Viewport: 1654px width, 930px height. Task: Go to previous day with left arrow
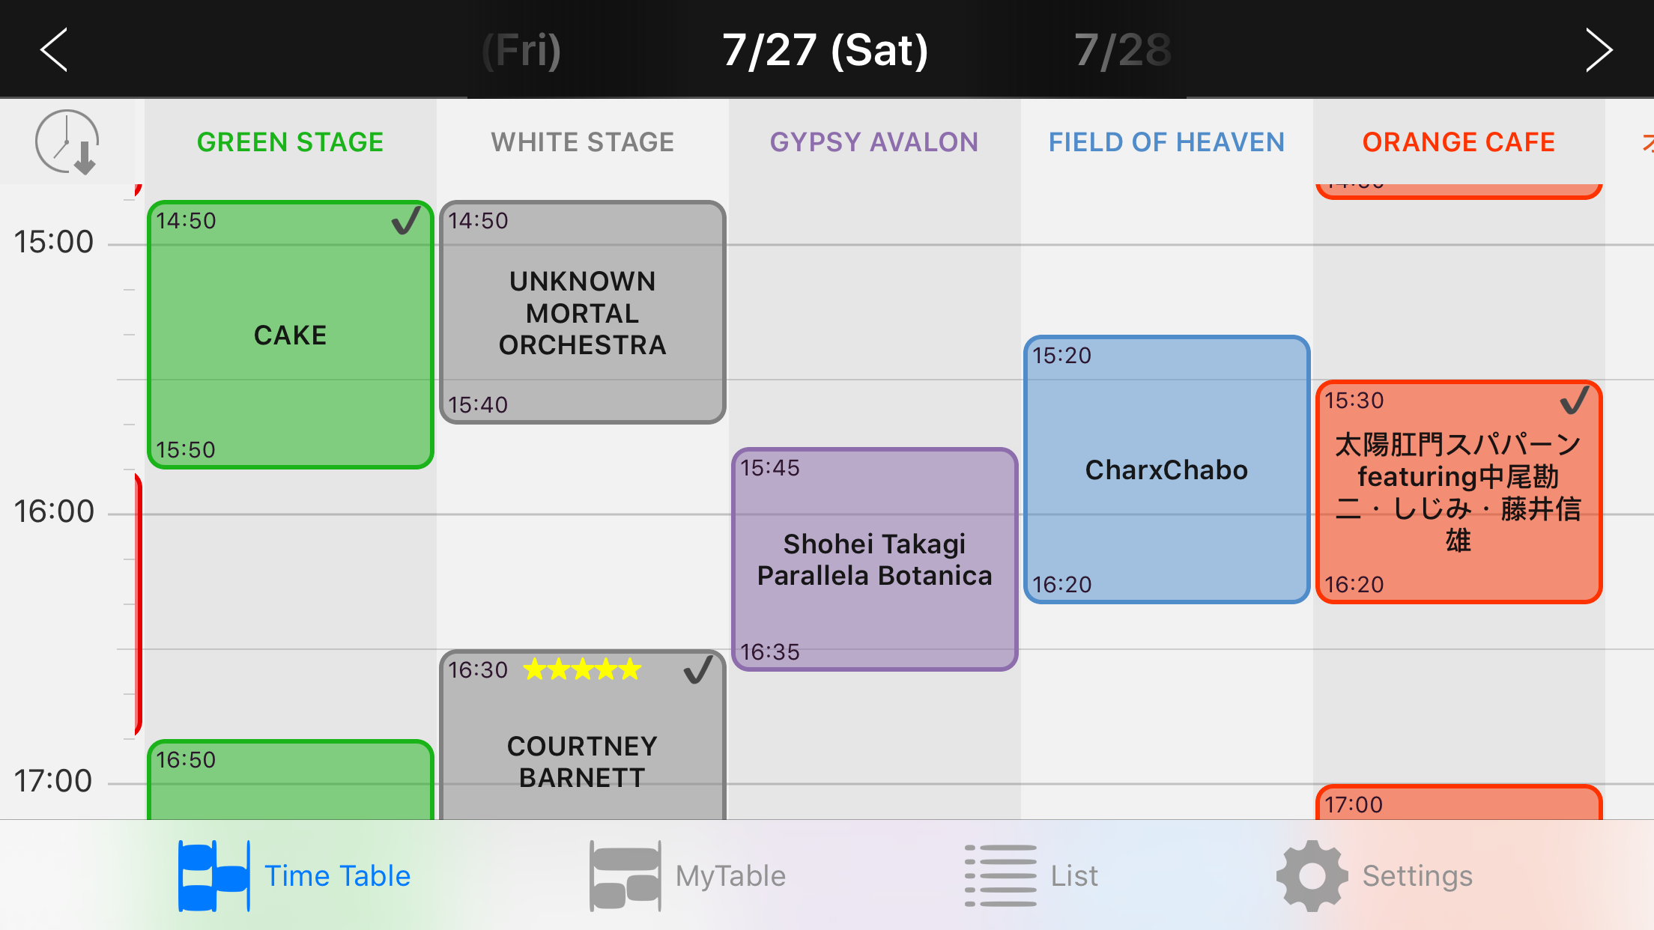(54, 49)
